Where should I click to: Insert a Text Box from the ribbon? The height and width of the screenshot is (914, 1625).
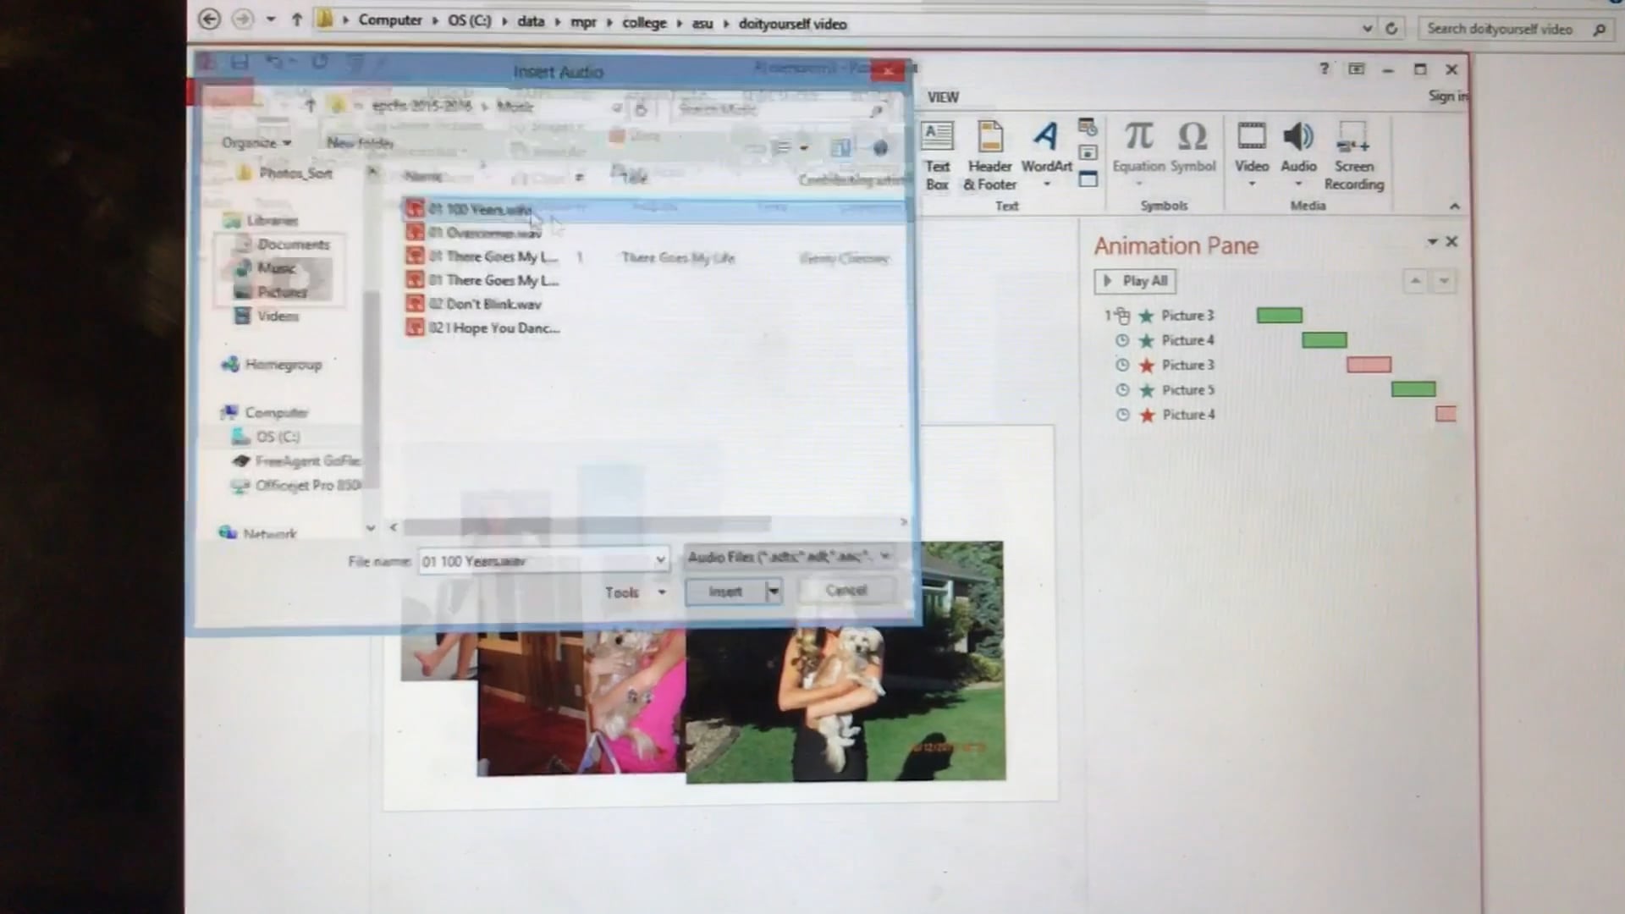[x=937, y=157]
